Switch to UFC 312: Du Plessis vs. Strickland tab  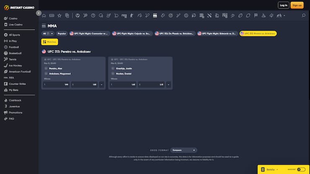174,33
